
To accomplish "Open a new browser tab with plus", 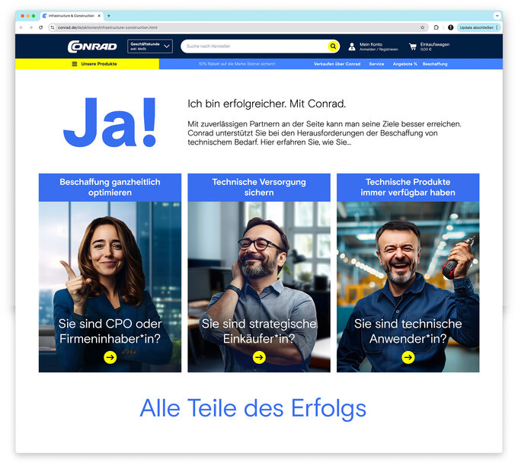I will pos(109,15).
